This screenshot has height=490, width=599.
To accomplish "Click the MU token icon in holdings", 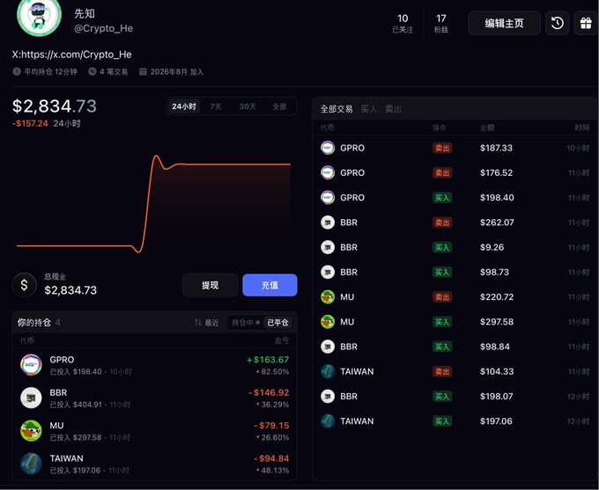I will (31, 430).
